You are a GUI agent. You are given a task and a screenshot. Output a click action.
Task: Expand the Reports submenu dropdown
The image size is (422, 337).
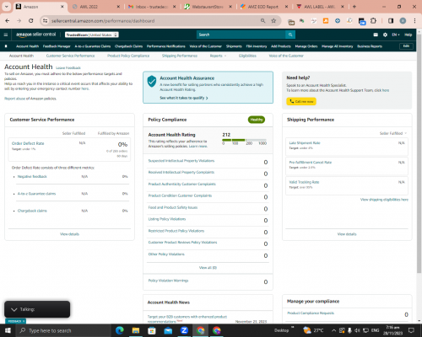[218, 56]
